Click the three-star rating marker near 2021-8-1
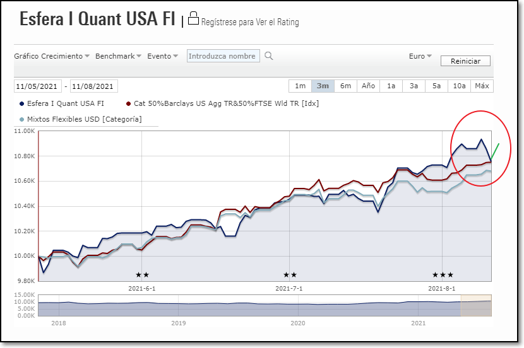This screenshot has width=524, height=348. [x=443, y=275]
